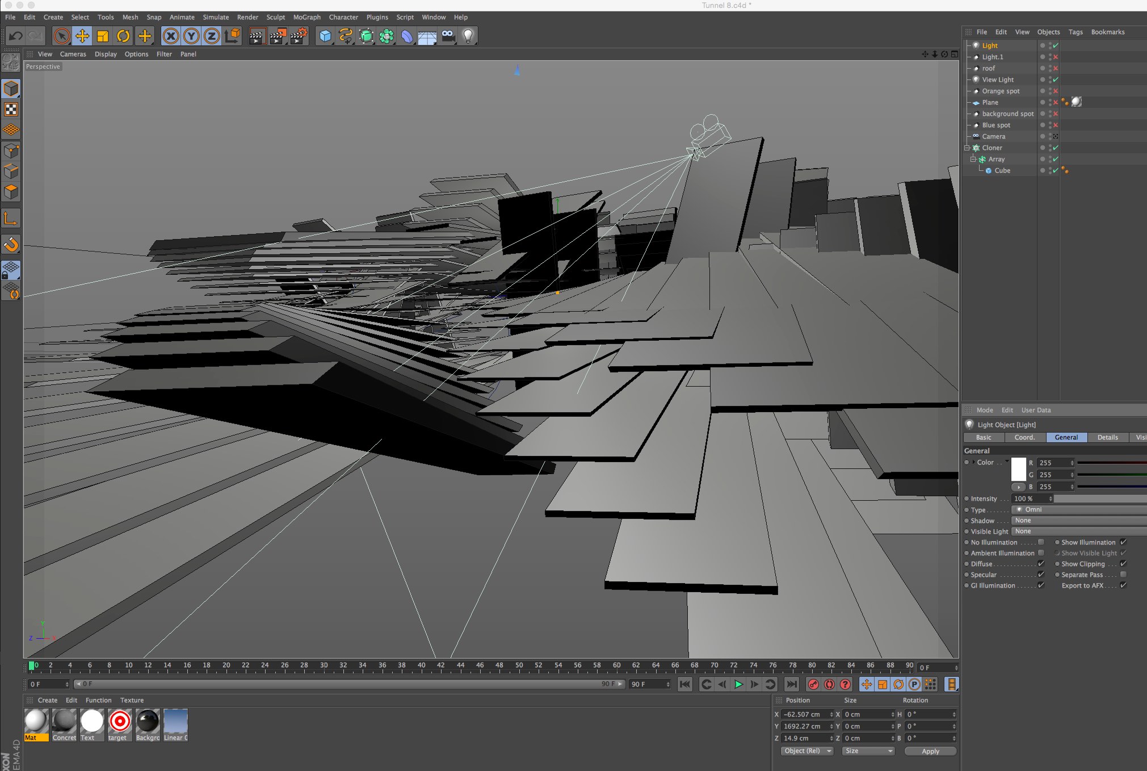Image resolution: width=1147 pixels, height=771 pixels.
Task: Click the Rotate tool icon
Action: point(125,35)
